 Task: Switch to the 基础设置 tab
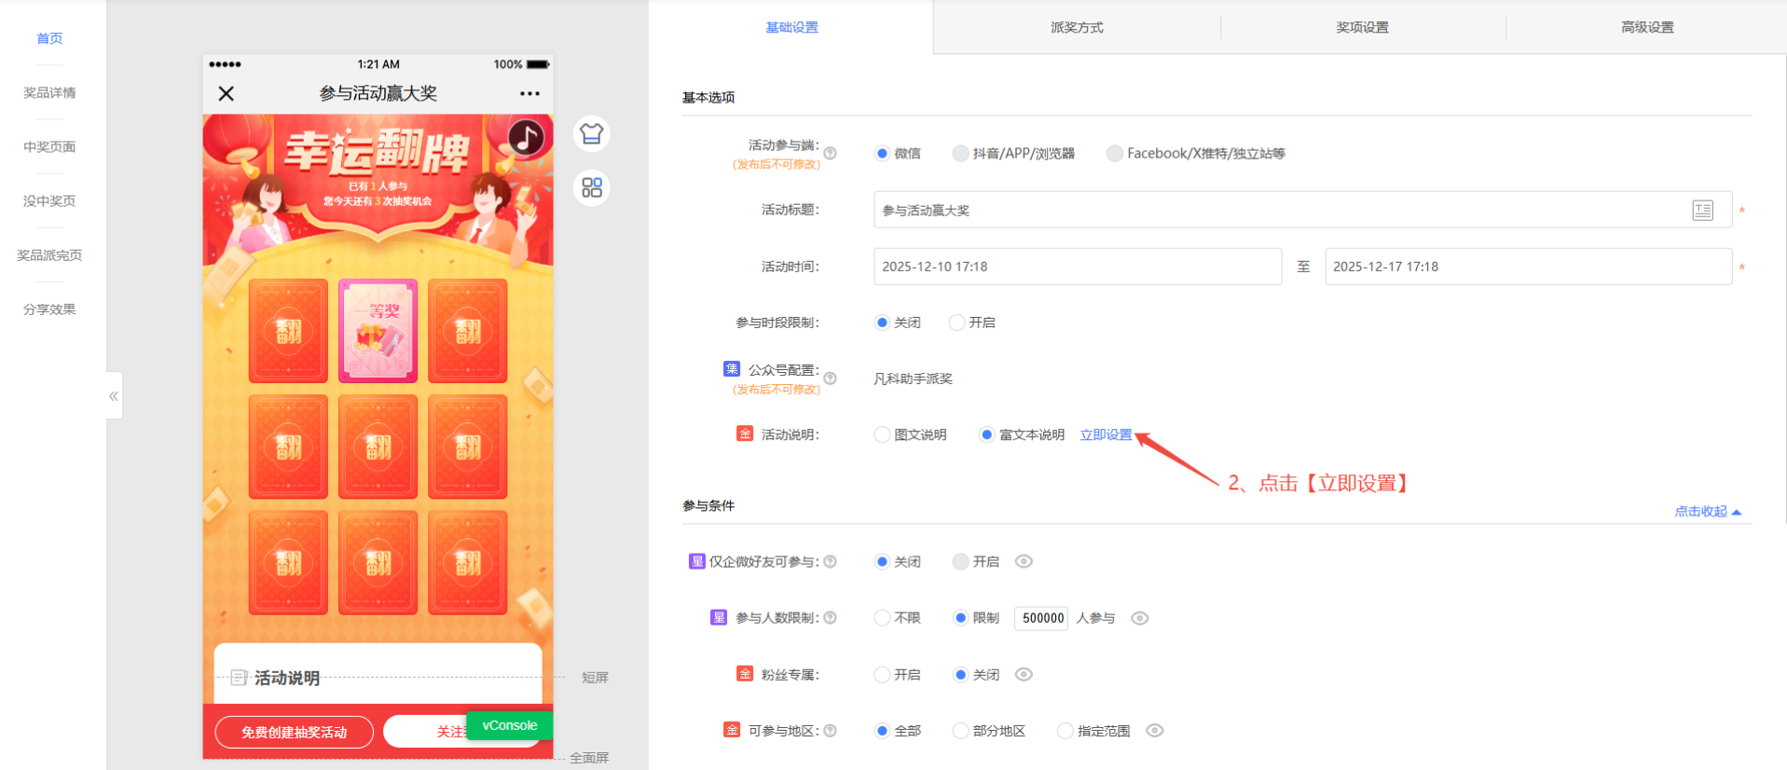pos(791,27)
